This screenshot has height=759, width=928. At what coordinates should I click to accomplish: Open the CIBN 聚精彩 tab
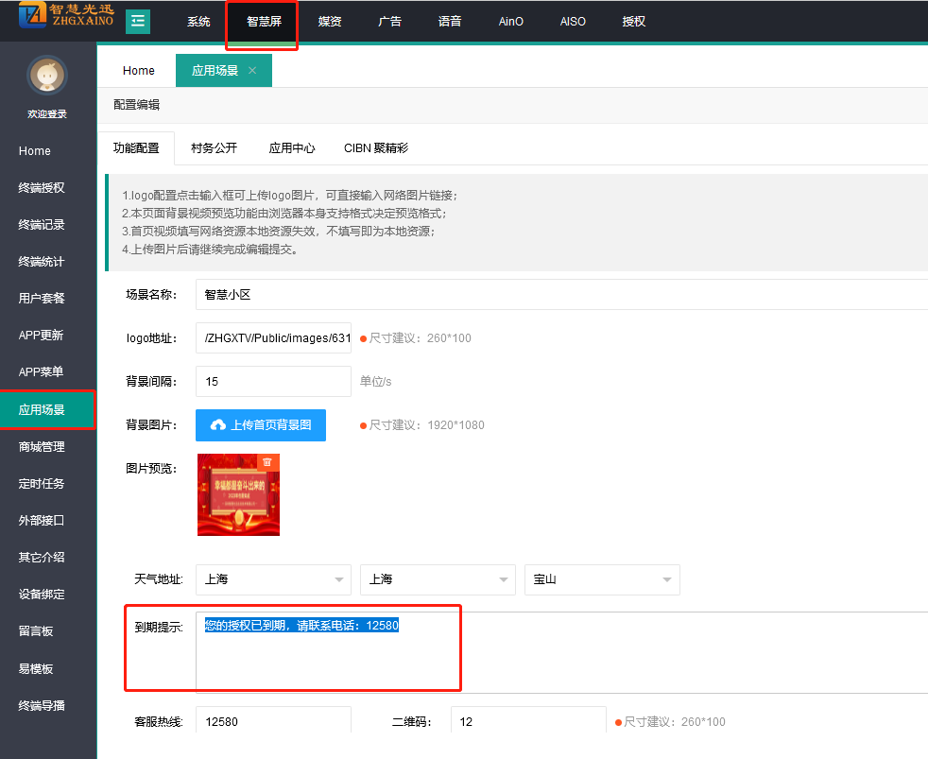pyautogui.click(x=376, y=148)
